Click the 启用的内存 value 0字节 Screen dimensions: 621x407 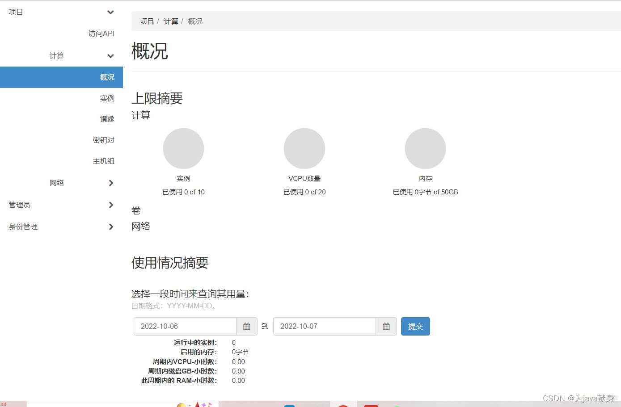240,352
